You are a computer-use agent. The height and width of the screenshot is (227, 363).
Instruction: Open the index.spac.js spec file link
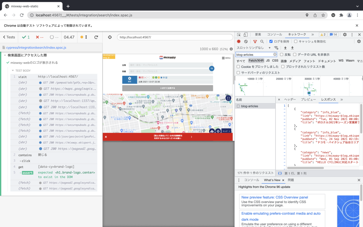(x=36, y=48)
